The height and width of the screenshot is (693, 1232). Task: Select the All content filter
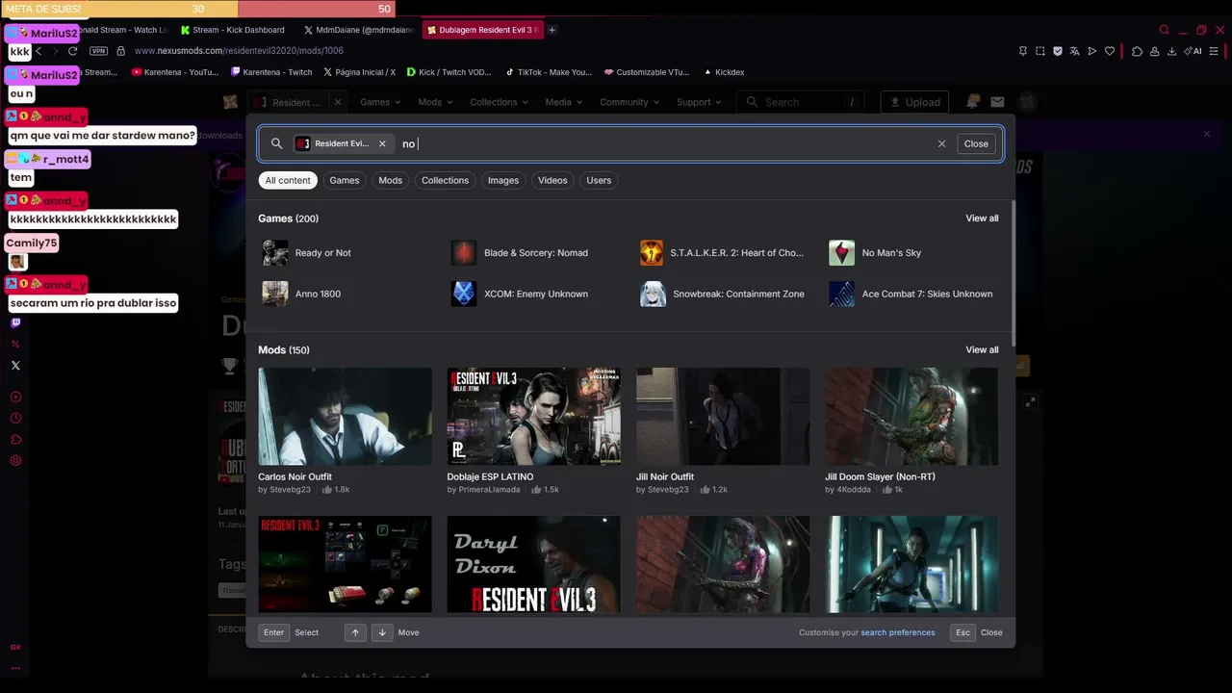point(288,180)
